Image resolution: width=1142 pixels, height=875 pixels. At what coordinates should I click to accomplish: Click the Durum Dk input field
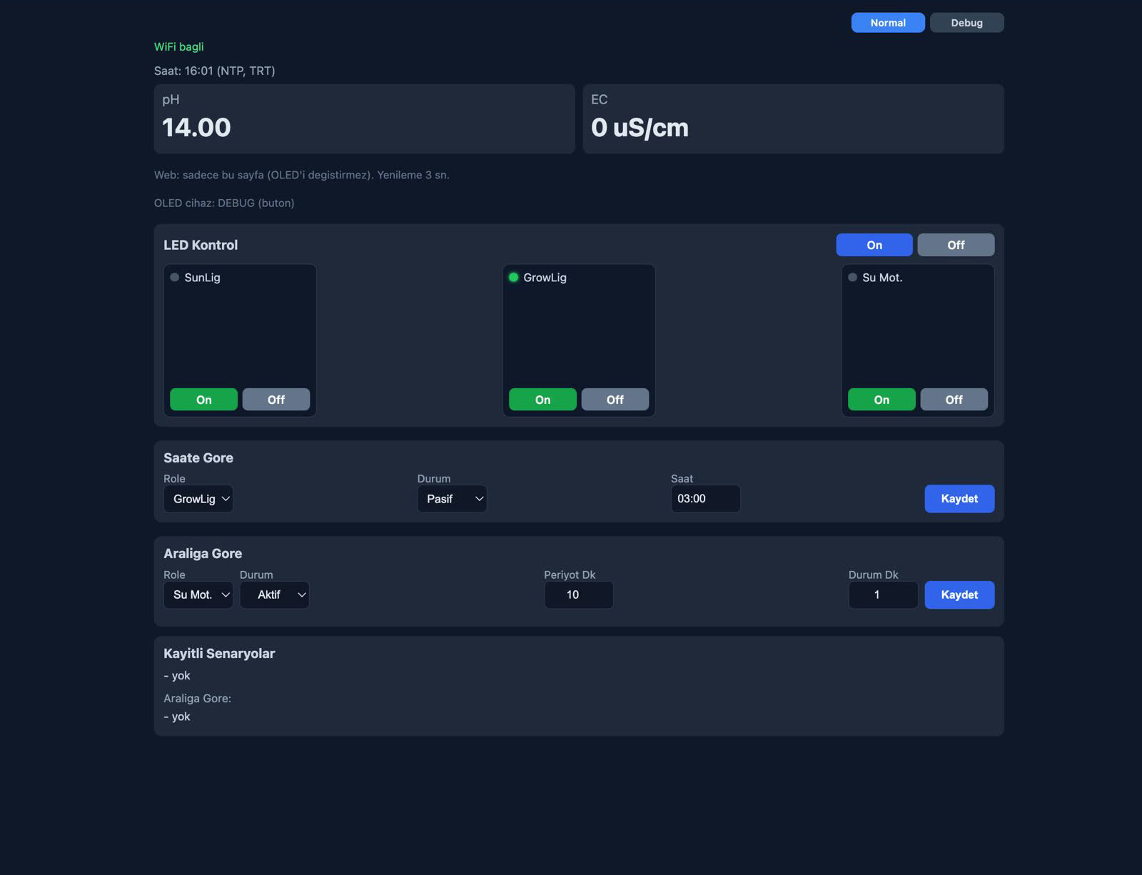point(883,595)
